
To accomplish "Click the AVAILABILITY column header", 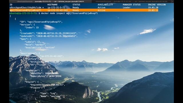I will (x=105, y=5).
